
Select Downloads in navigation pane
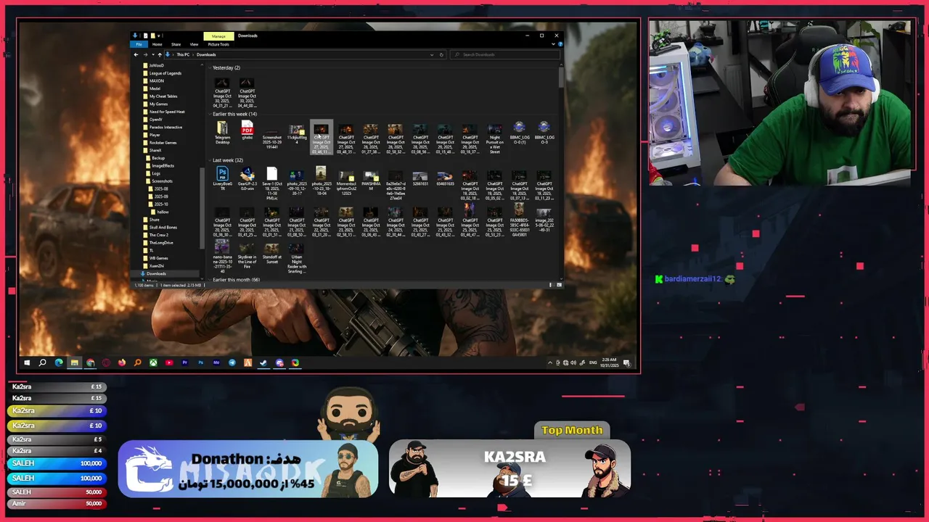[156, 273]
